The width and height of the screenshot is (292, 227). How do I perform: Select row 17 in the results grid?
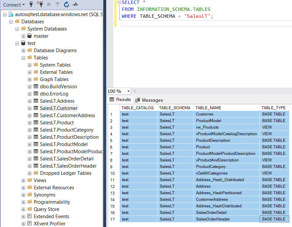[112, 219]
